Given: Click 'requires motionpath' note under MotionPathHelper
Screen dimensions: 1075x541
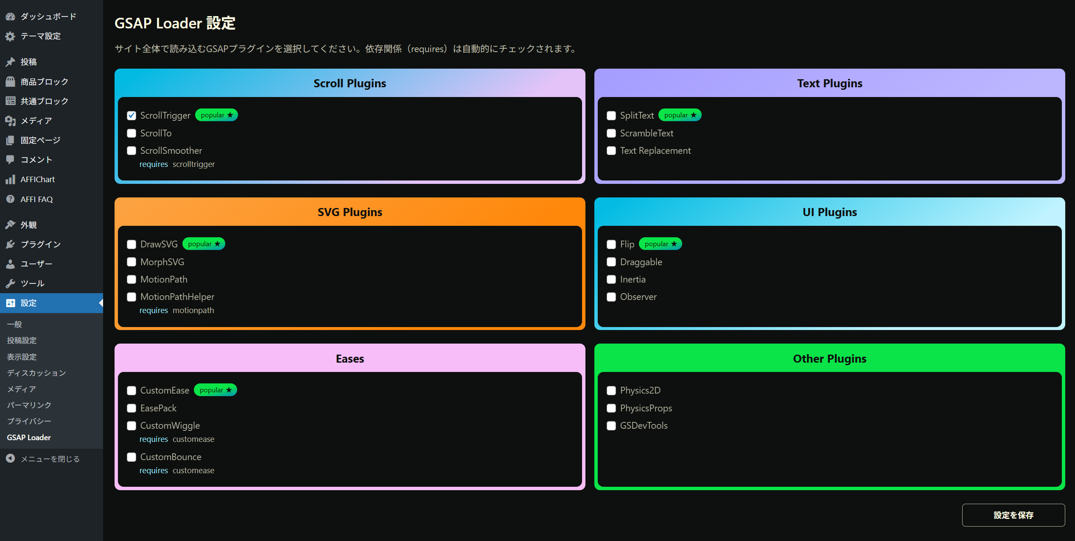Looking at the screenshot, I should (x=177, y=311).
